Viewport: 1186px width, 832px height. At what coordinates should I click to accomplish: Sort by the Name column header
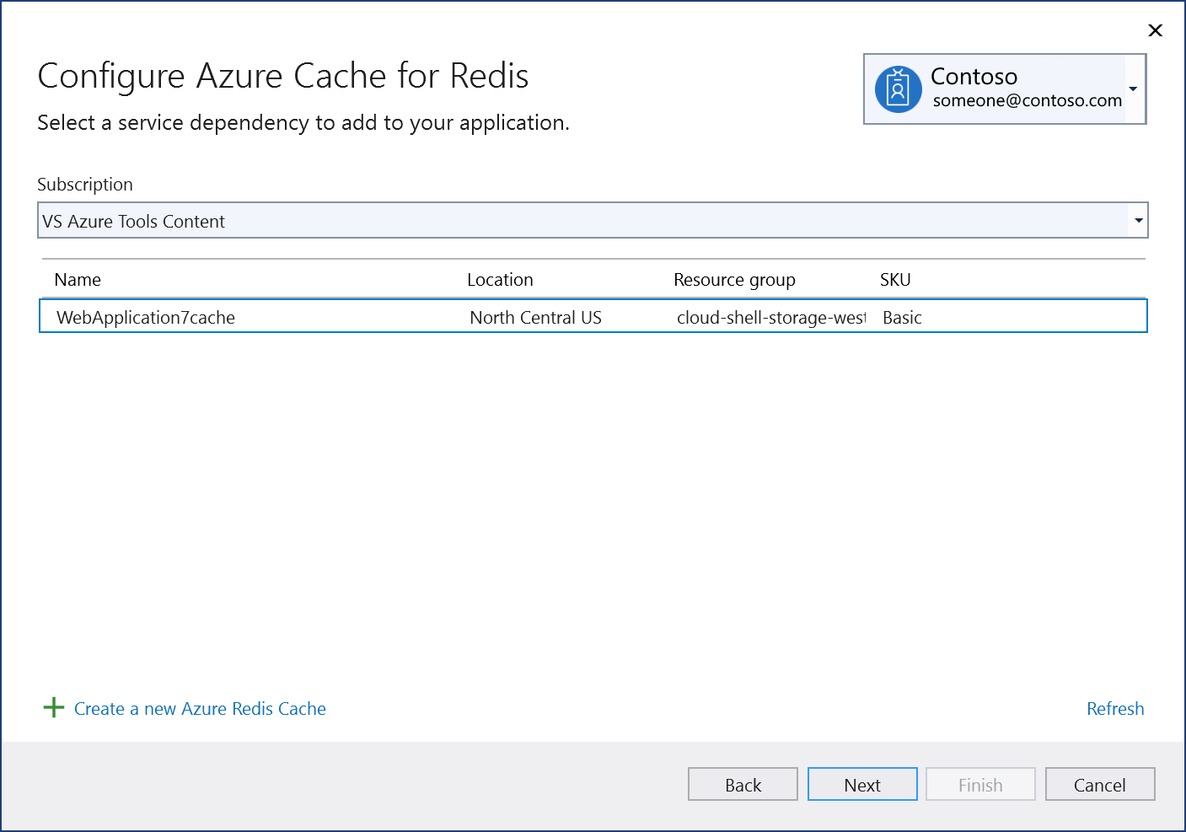point(78,279)
